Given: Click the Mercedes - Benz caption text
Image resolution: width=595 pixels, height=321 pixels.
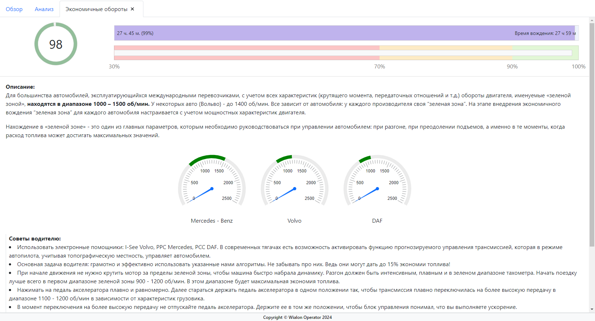Looking at the screenshot, I should point(212,221).
